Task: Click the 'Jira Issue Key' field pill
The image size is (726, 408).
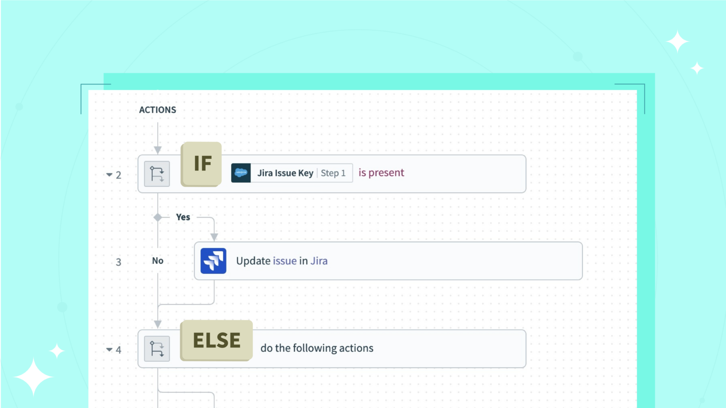Action: (x=285, y=173)
